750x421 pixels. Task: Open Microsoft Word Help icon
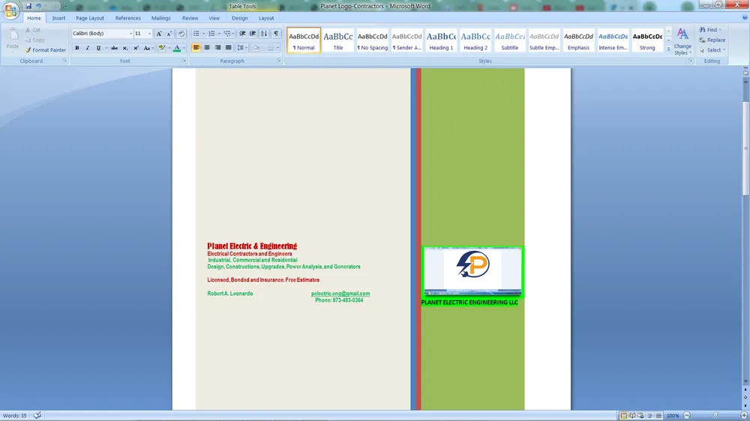(743, 18)
